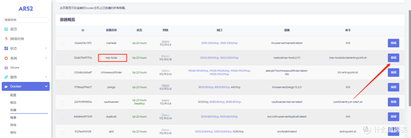Check the alist container checkbox
The image size is (411, 138).
coord(62,133)
